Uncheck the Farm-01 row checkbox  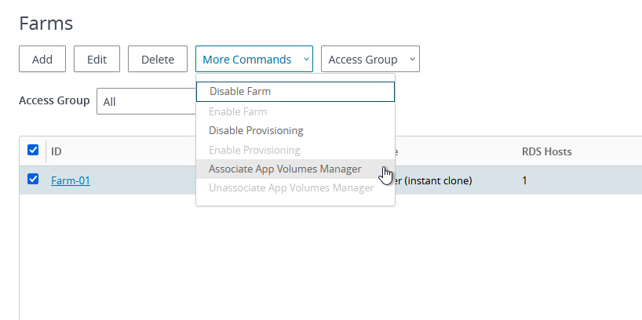(33, 180)
